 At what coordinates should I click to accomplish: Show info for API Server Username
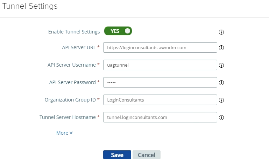(221, 65)
